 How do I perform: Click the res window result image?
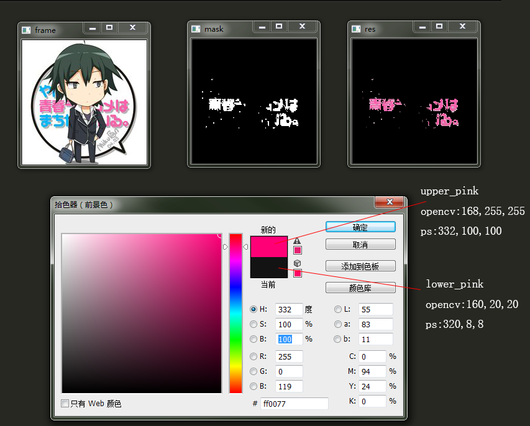(414, 101)
